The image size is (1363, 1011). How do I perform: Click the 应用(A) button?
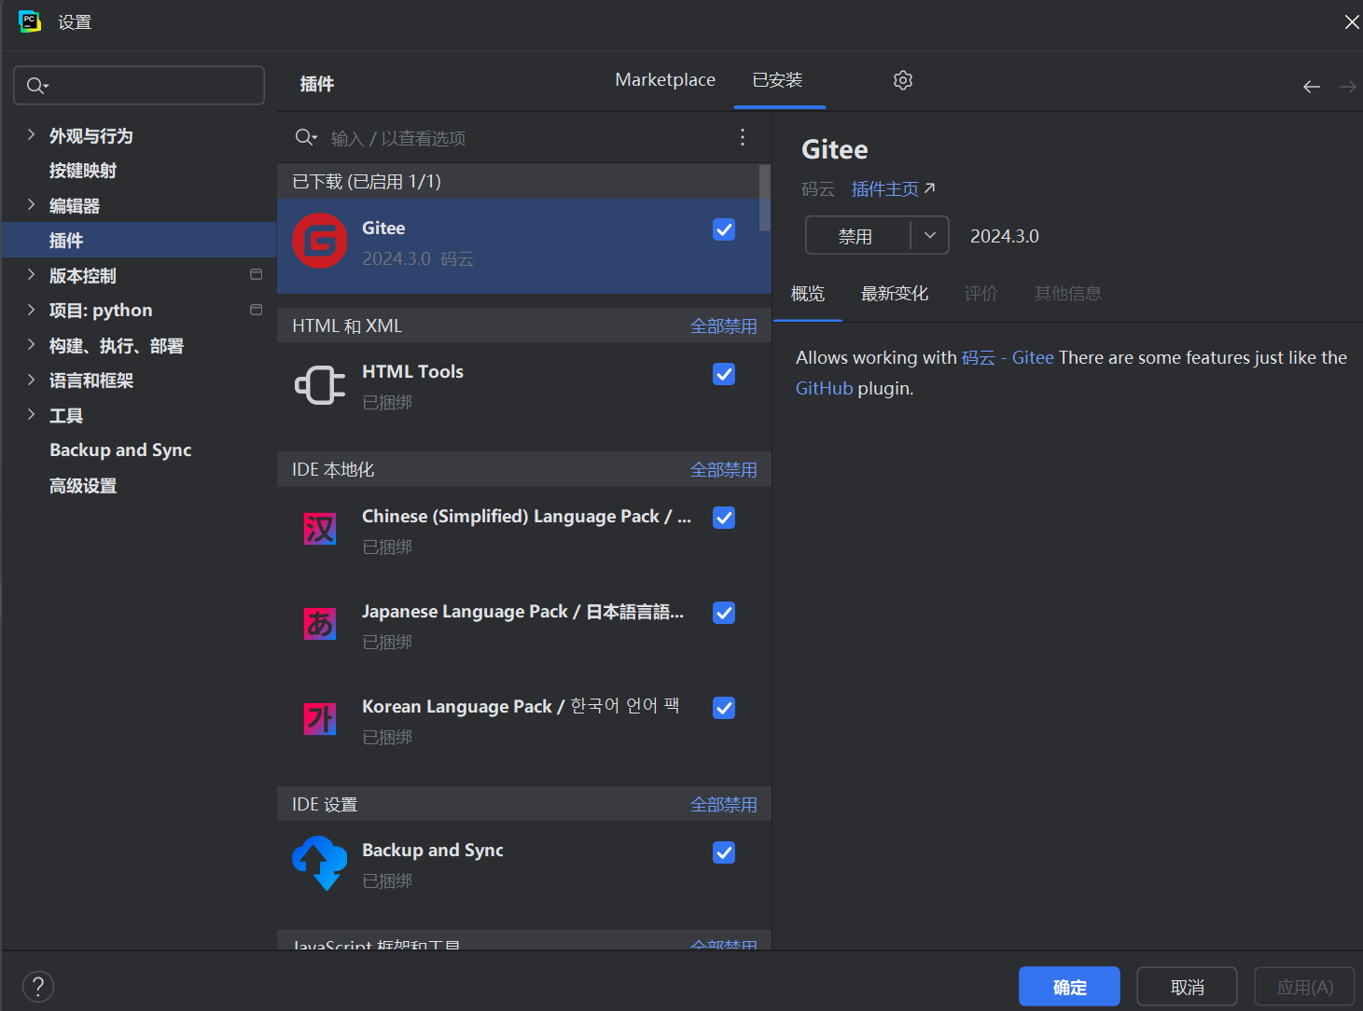point(1304,987)
